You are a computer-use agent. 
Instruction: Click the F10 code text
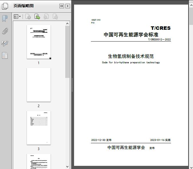pyautogui.click(x=93, y=23)
